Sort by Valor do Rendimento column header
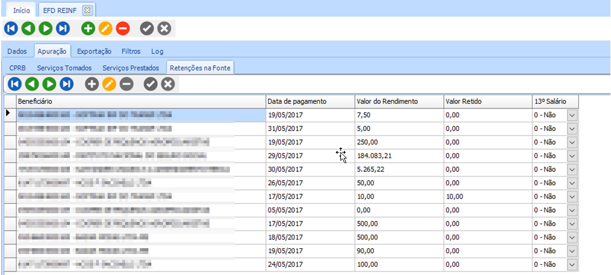The image size is (611, 275). click(x=399, y=101)
